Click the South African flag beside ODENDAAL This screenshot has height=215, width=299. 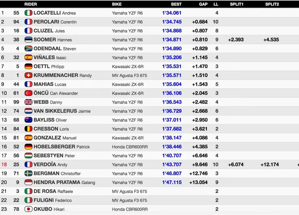pos(28,49)
